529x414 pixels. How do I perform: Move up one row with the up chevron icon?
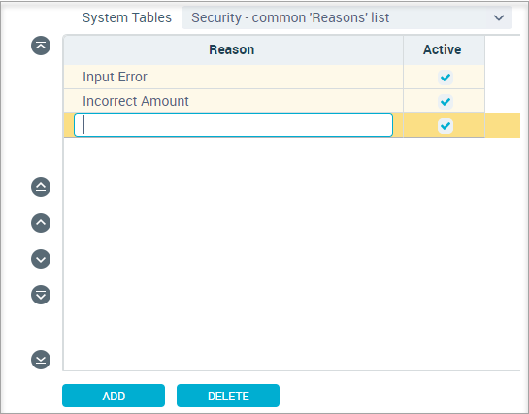pos(41,223)
